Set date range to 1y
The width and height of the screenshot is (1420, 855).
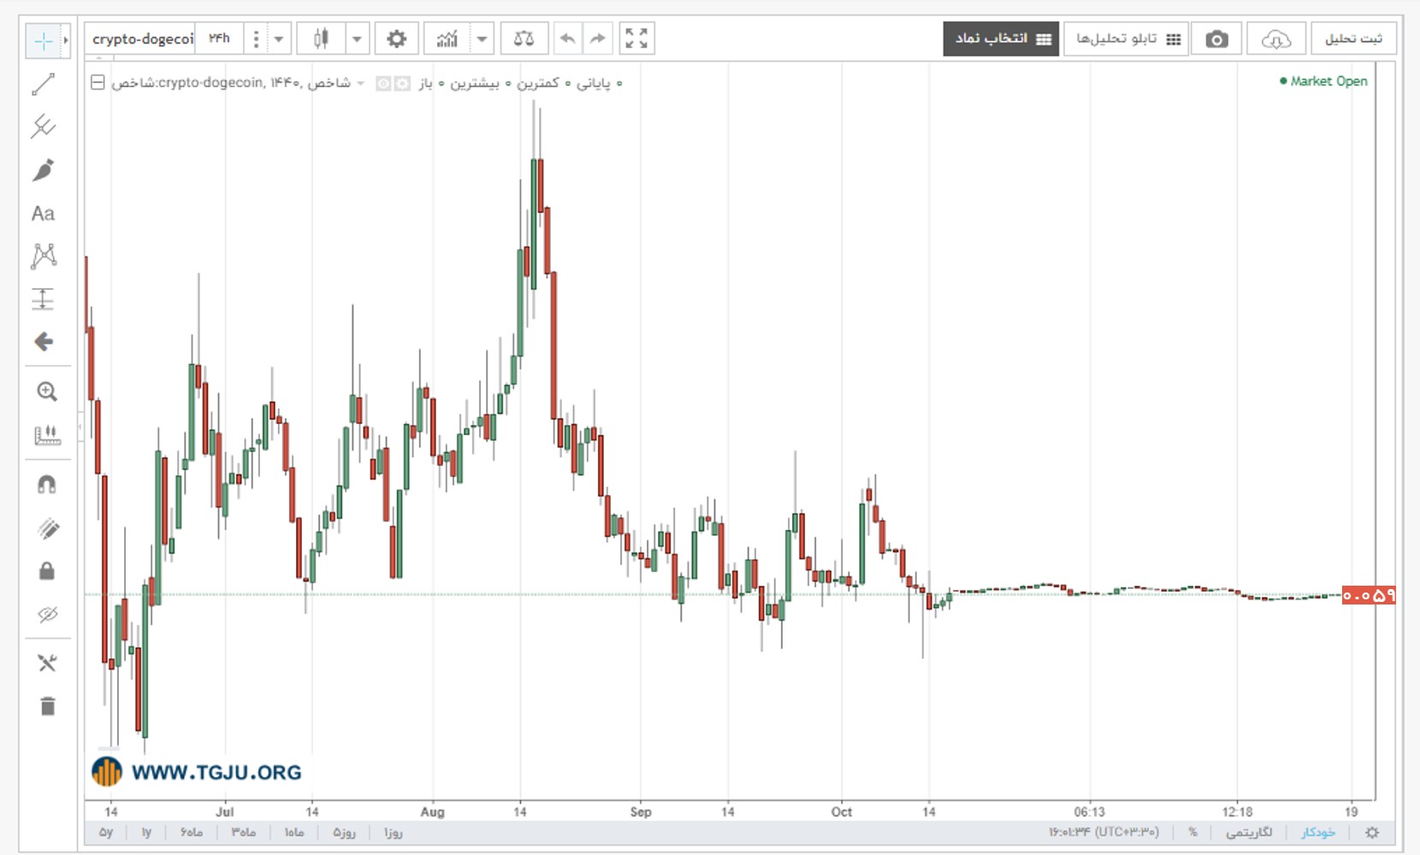[x=146, y=832]
